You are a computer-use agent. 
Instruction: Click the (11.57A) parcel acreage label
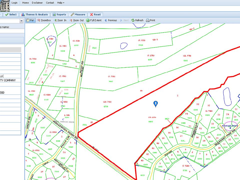pyautogui.click(x=187, y=56)
